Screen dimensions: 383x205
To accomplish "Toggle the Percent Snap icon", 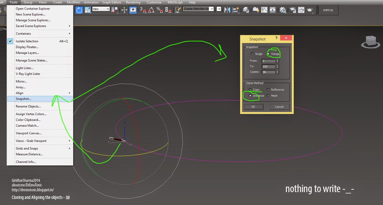I will coord(160,10).
